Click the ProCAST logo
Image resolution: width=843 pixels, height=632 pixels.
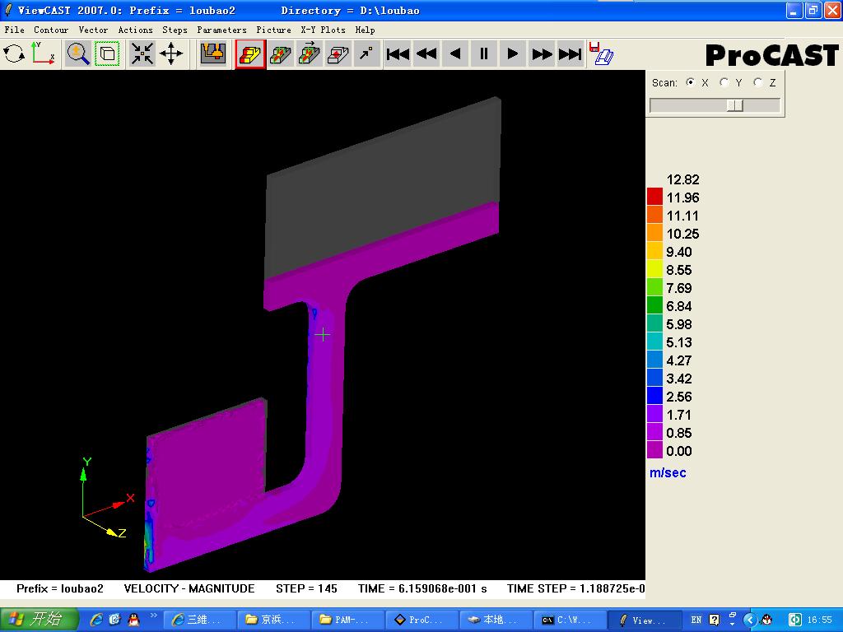pos(772,55)
